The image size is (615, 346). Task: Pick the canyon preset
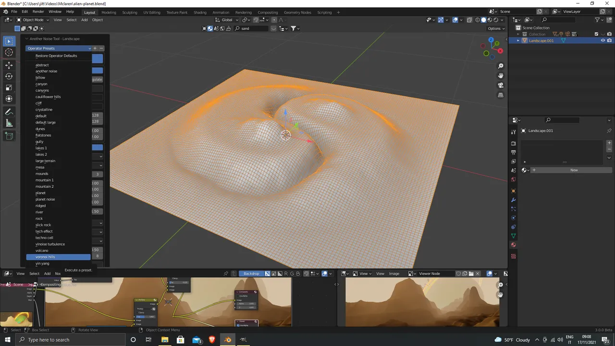point(41,84)
